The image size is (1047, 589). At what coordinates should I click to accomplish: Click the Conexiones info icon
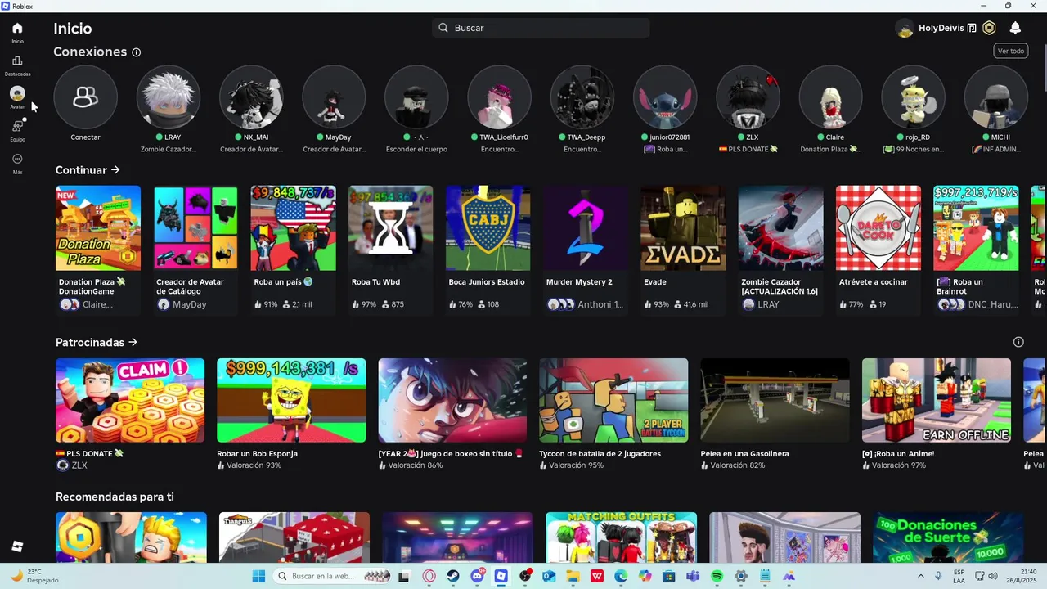136,52
